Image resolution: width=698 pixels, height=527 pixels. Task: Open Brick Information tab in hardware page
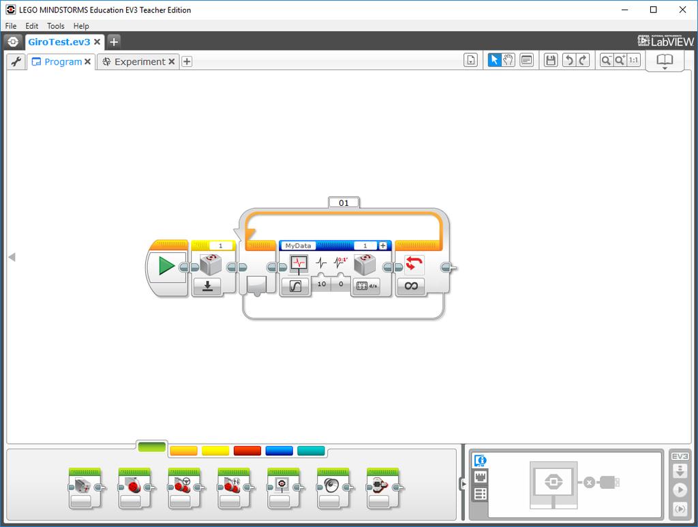pyautogui.click(x=481, y=461)
